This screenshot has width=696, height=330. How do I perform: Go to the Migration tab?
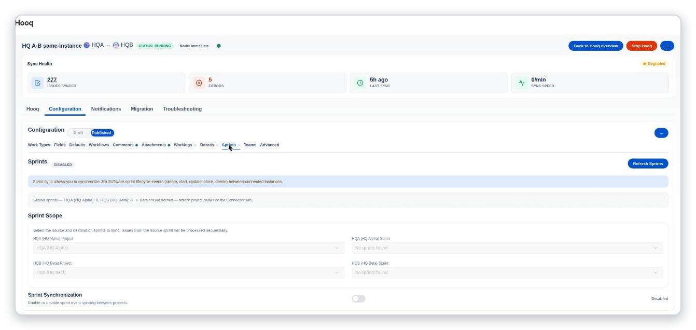[142, 109]
